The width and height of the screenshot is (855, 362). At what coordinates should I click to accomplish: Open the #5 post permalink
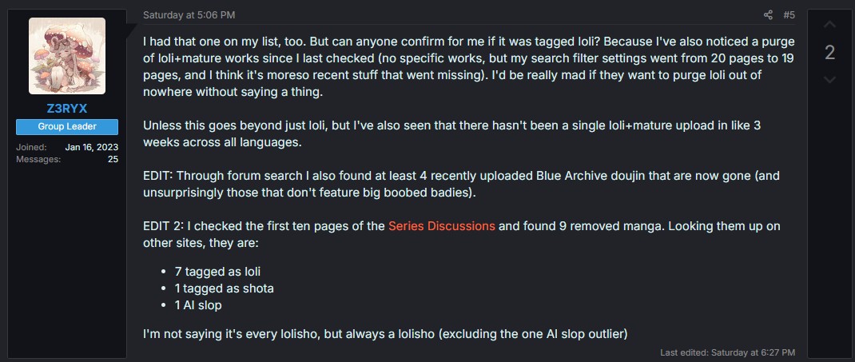(x=789, y=14)
